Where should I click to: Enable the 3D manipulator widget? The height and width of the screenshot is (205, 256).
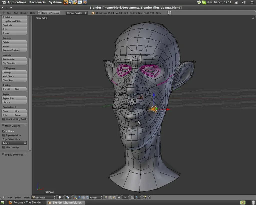tap(75, 197)
